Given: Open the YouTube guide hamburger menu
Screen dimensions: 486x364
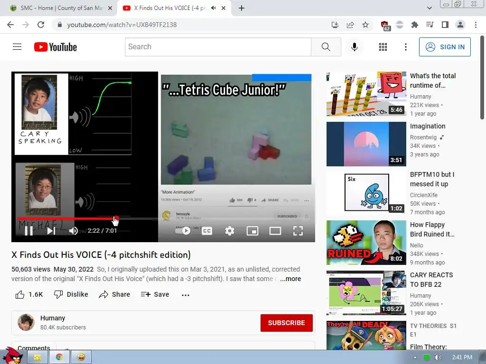Looking at the screenshot, I should (x=17, y=47).
